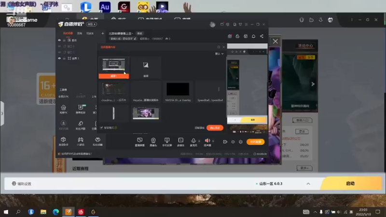Image resolution: width=386 pixels, height=217 pixels.
Task: Open the taskbar search icon
Action: pyautogui.click(x=18, y=212)
